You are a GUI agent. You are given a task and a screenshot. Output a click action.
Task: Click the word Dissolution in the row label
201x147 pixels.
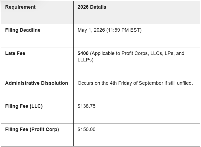click(54, 83)
